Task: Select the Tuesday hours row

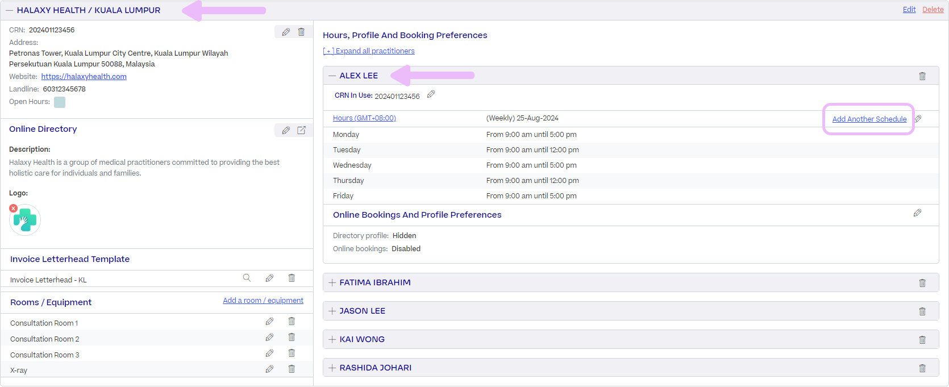Action: pos(631,150)
